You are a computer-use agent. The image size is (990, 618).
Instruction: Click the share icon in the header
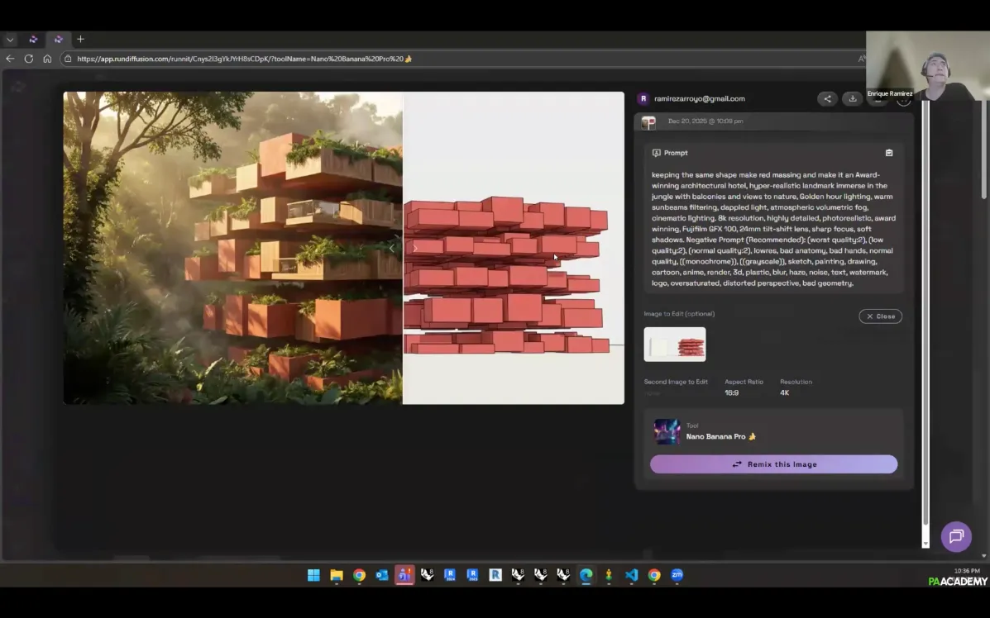pos(826,99)
